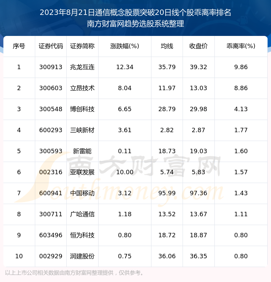Click the 6.65 change percentage cell

click(x=125, y=109)
